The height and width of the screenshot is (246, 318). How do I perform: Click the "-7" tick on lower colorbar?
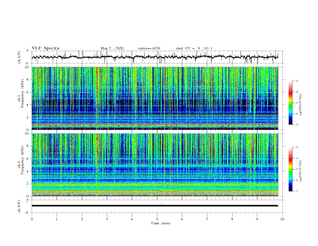[296, 191]
